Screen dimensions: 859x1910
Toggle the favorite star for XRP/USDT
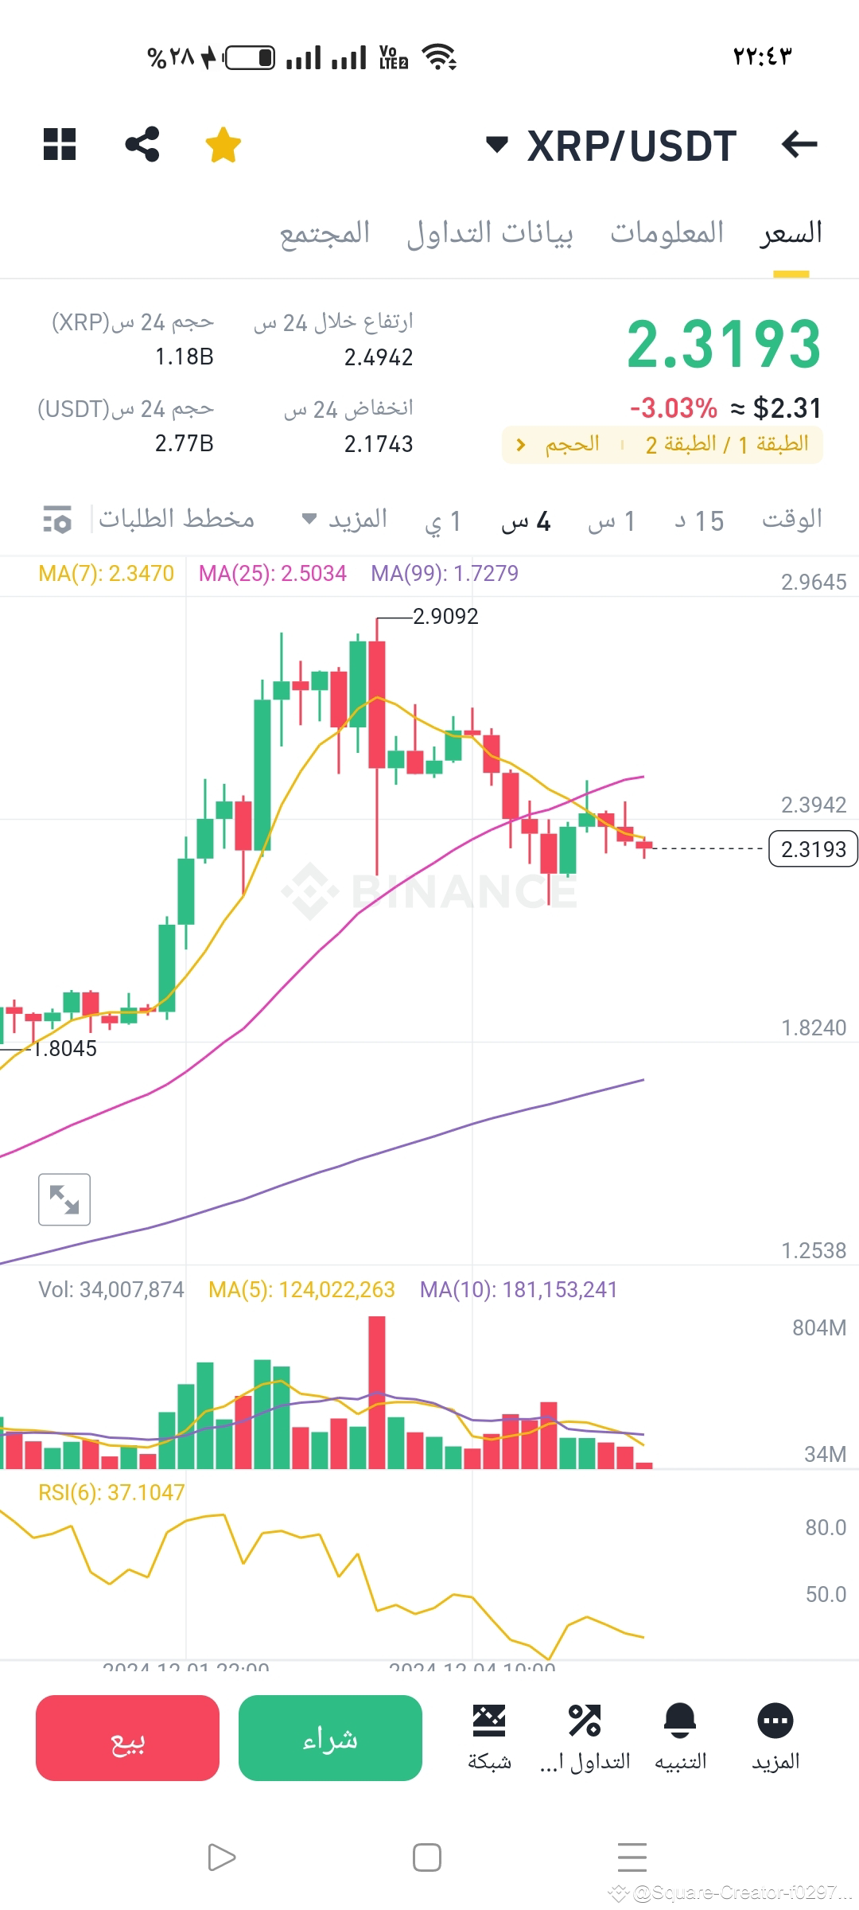pos(223,145)
